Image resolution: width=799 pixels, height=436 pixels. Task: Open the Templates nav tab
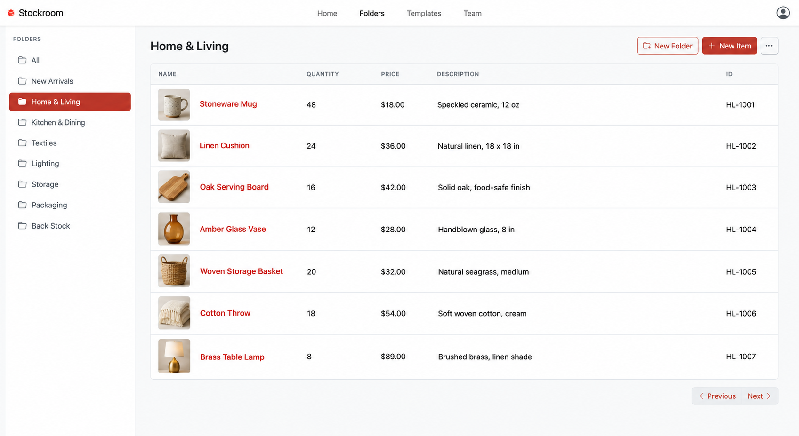424,13
